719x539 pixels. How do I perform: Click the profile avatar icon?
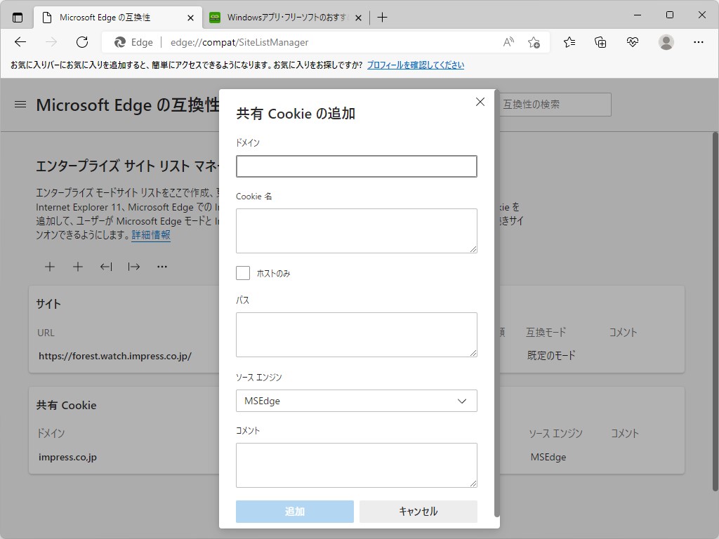coord(666,42)
